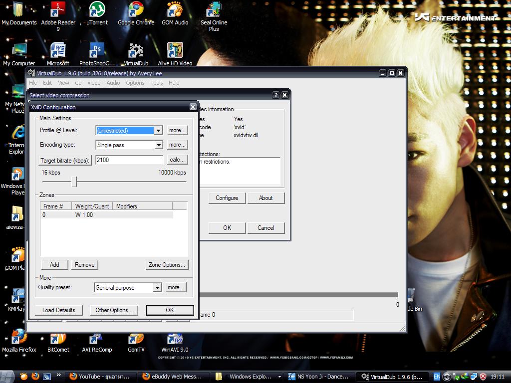Click the Firefox quick launch icon in taskbar

(35, 377)
